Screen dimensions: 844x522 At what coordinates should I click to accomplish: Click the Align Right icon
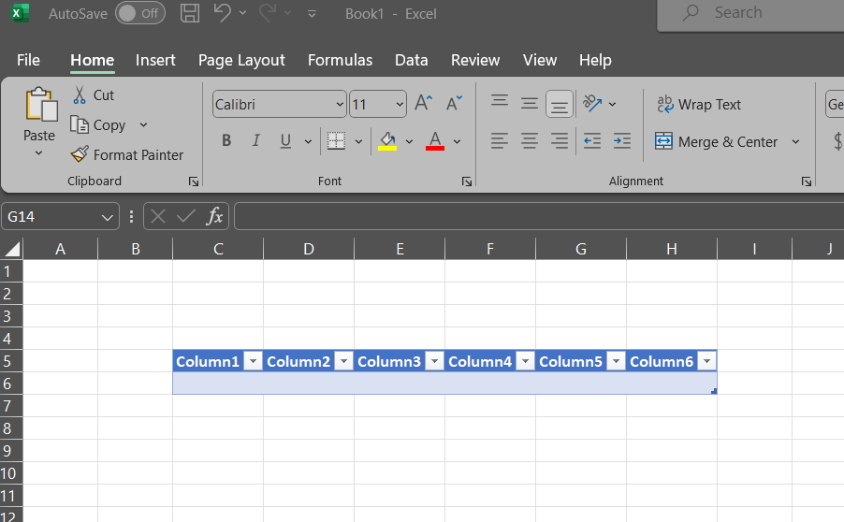[560, 141]
